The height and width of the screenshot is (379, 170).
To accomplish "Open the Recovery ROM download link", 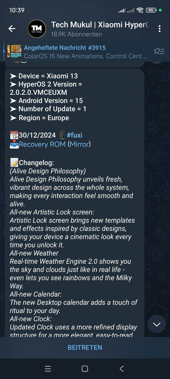I will [x=42, y=144].
